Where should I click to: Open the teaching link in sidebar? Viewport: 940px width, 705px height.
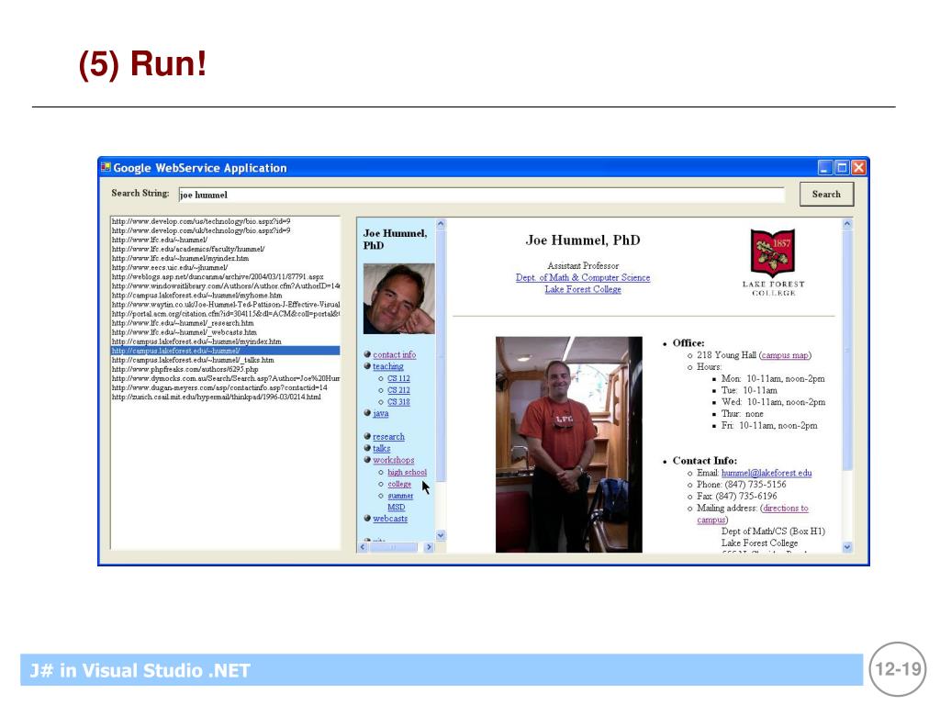388,366
